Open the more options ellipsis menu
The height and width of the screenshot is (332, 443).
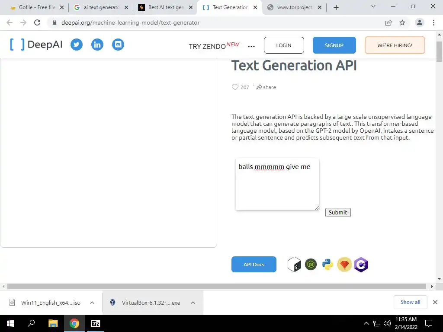[251, 46]
